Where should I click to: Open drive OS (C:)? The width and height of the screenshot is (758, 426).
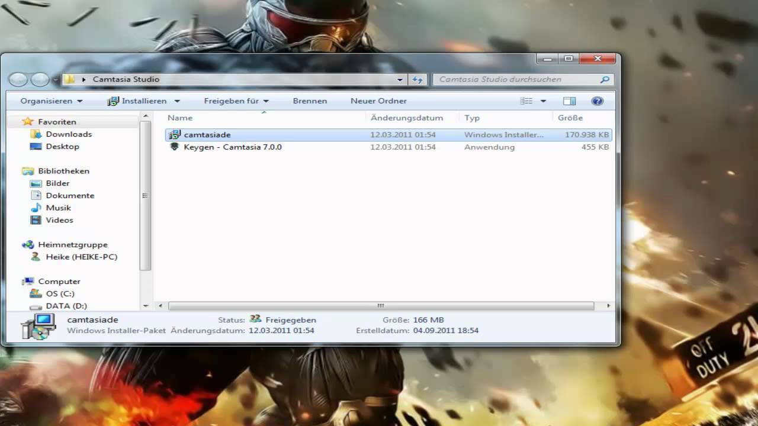point(60,293)
